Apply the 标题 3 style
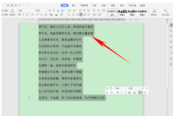173x116 pixels. pyautogui.click(x=142, y=13)
